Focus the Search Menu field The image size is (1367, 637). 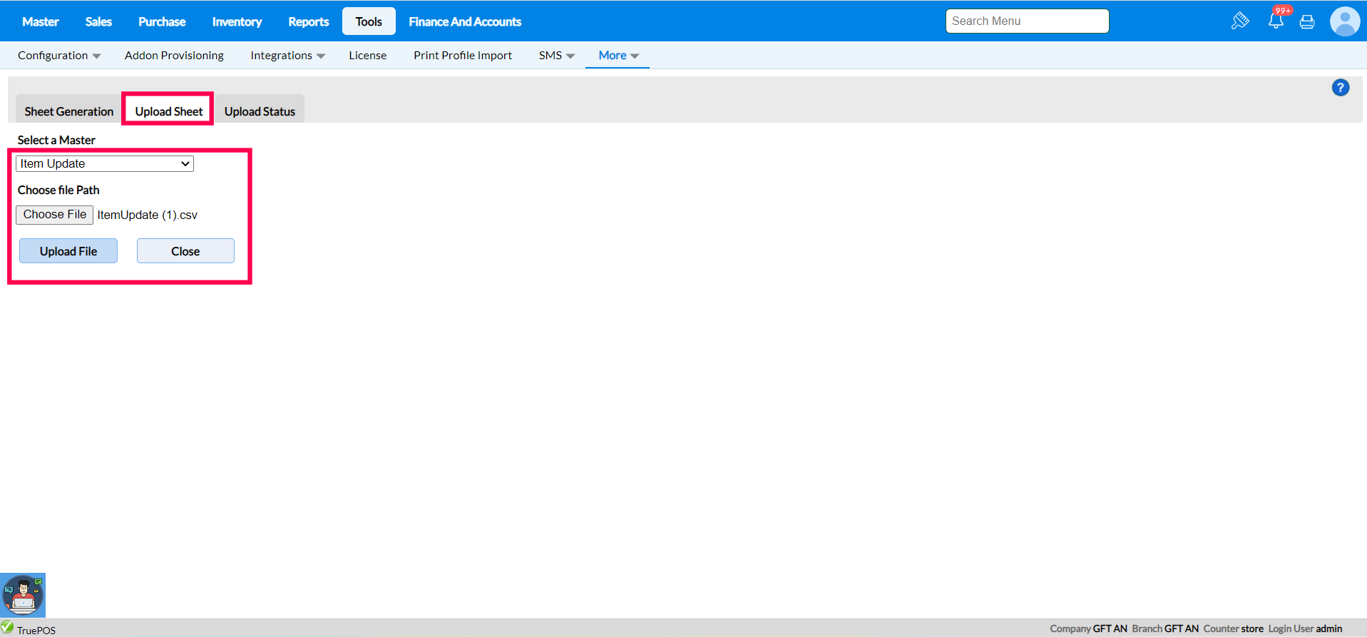(1027, 21)
